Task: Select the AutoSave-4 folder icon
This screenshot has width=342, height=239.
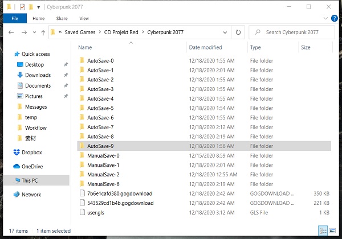Action: click(x=82, y=98)
